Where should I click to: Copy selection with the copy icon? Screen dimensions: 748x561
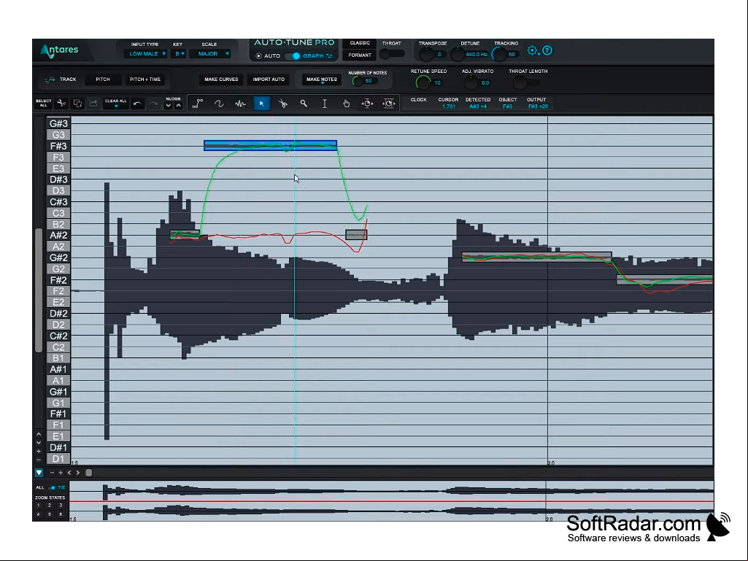tap(77, 103)
